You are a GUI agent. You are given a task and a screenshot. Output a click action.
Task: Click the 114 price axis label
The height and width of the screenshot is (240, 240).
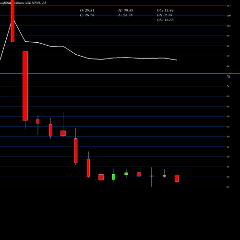[x=228, y=6]
